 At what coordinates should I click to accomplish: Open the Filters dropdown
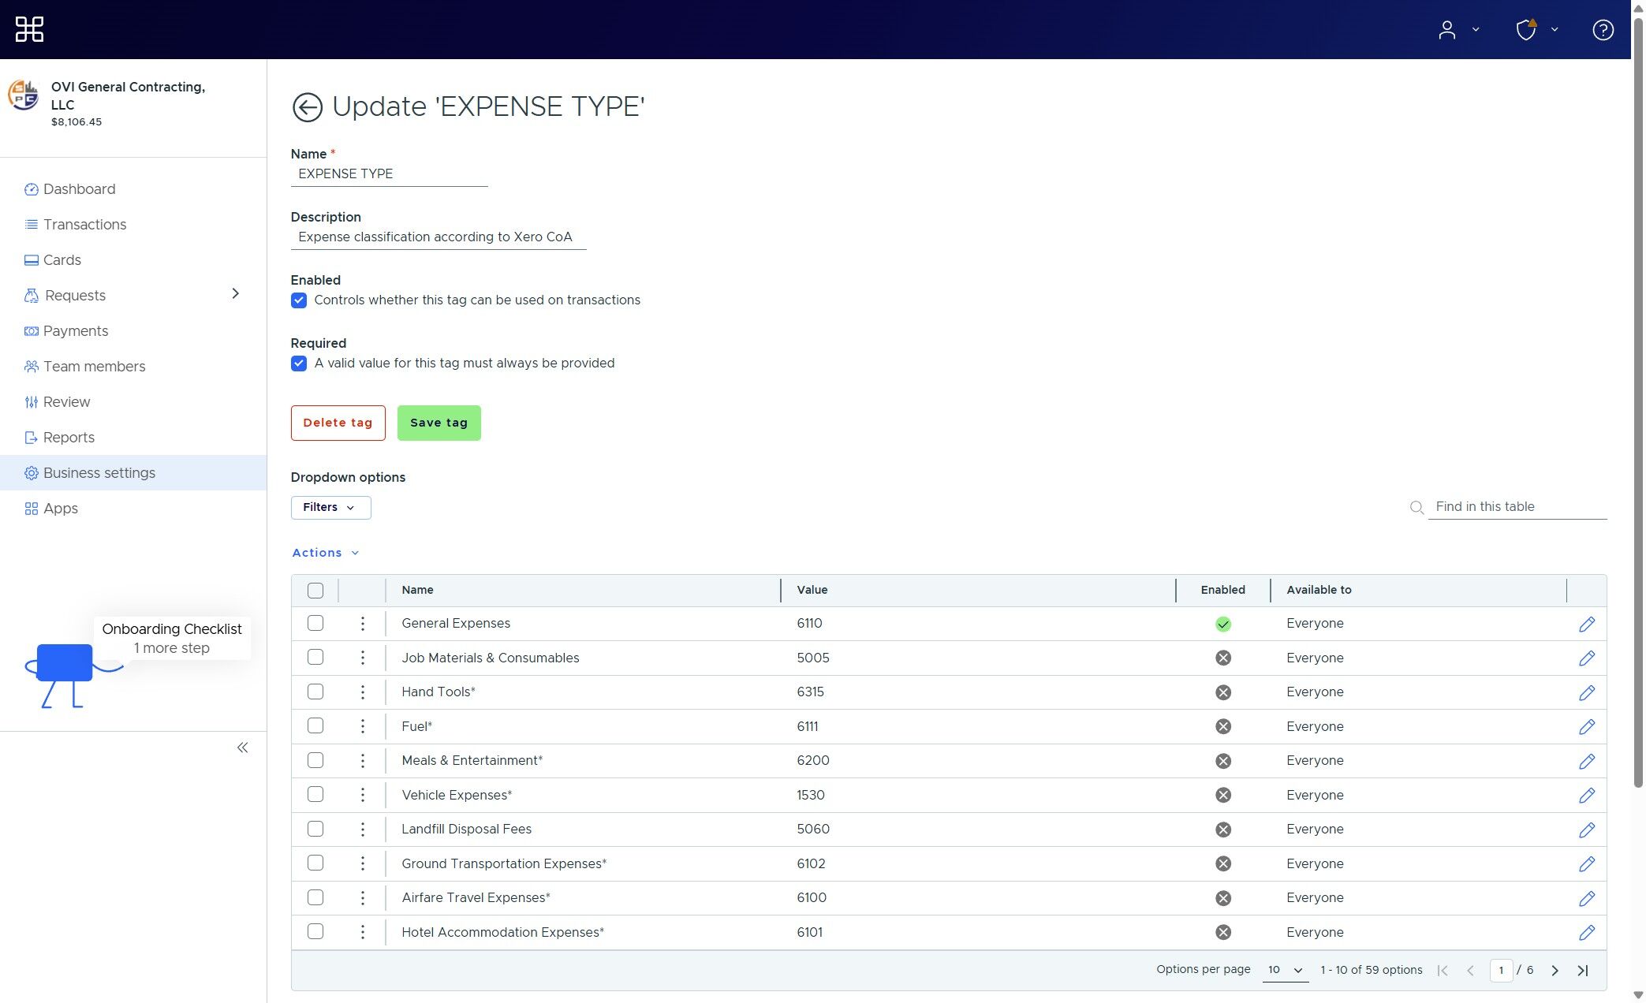point(330,507)
